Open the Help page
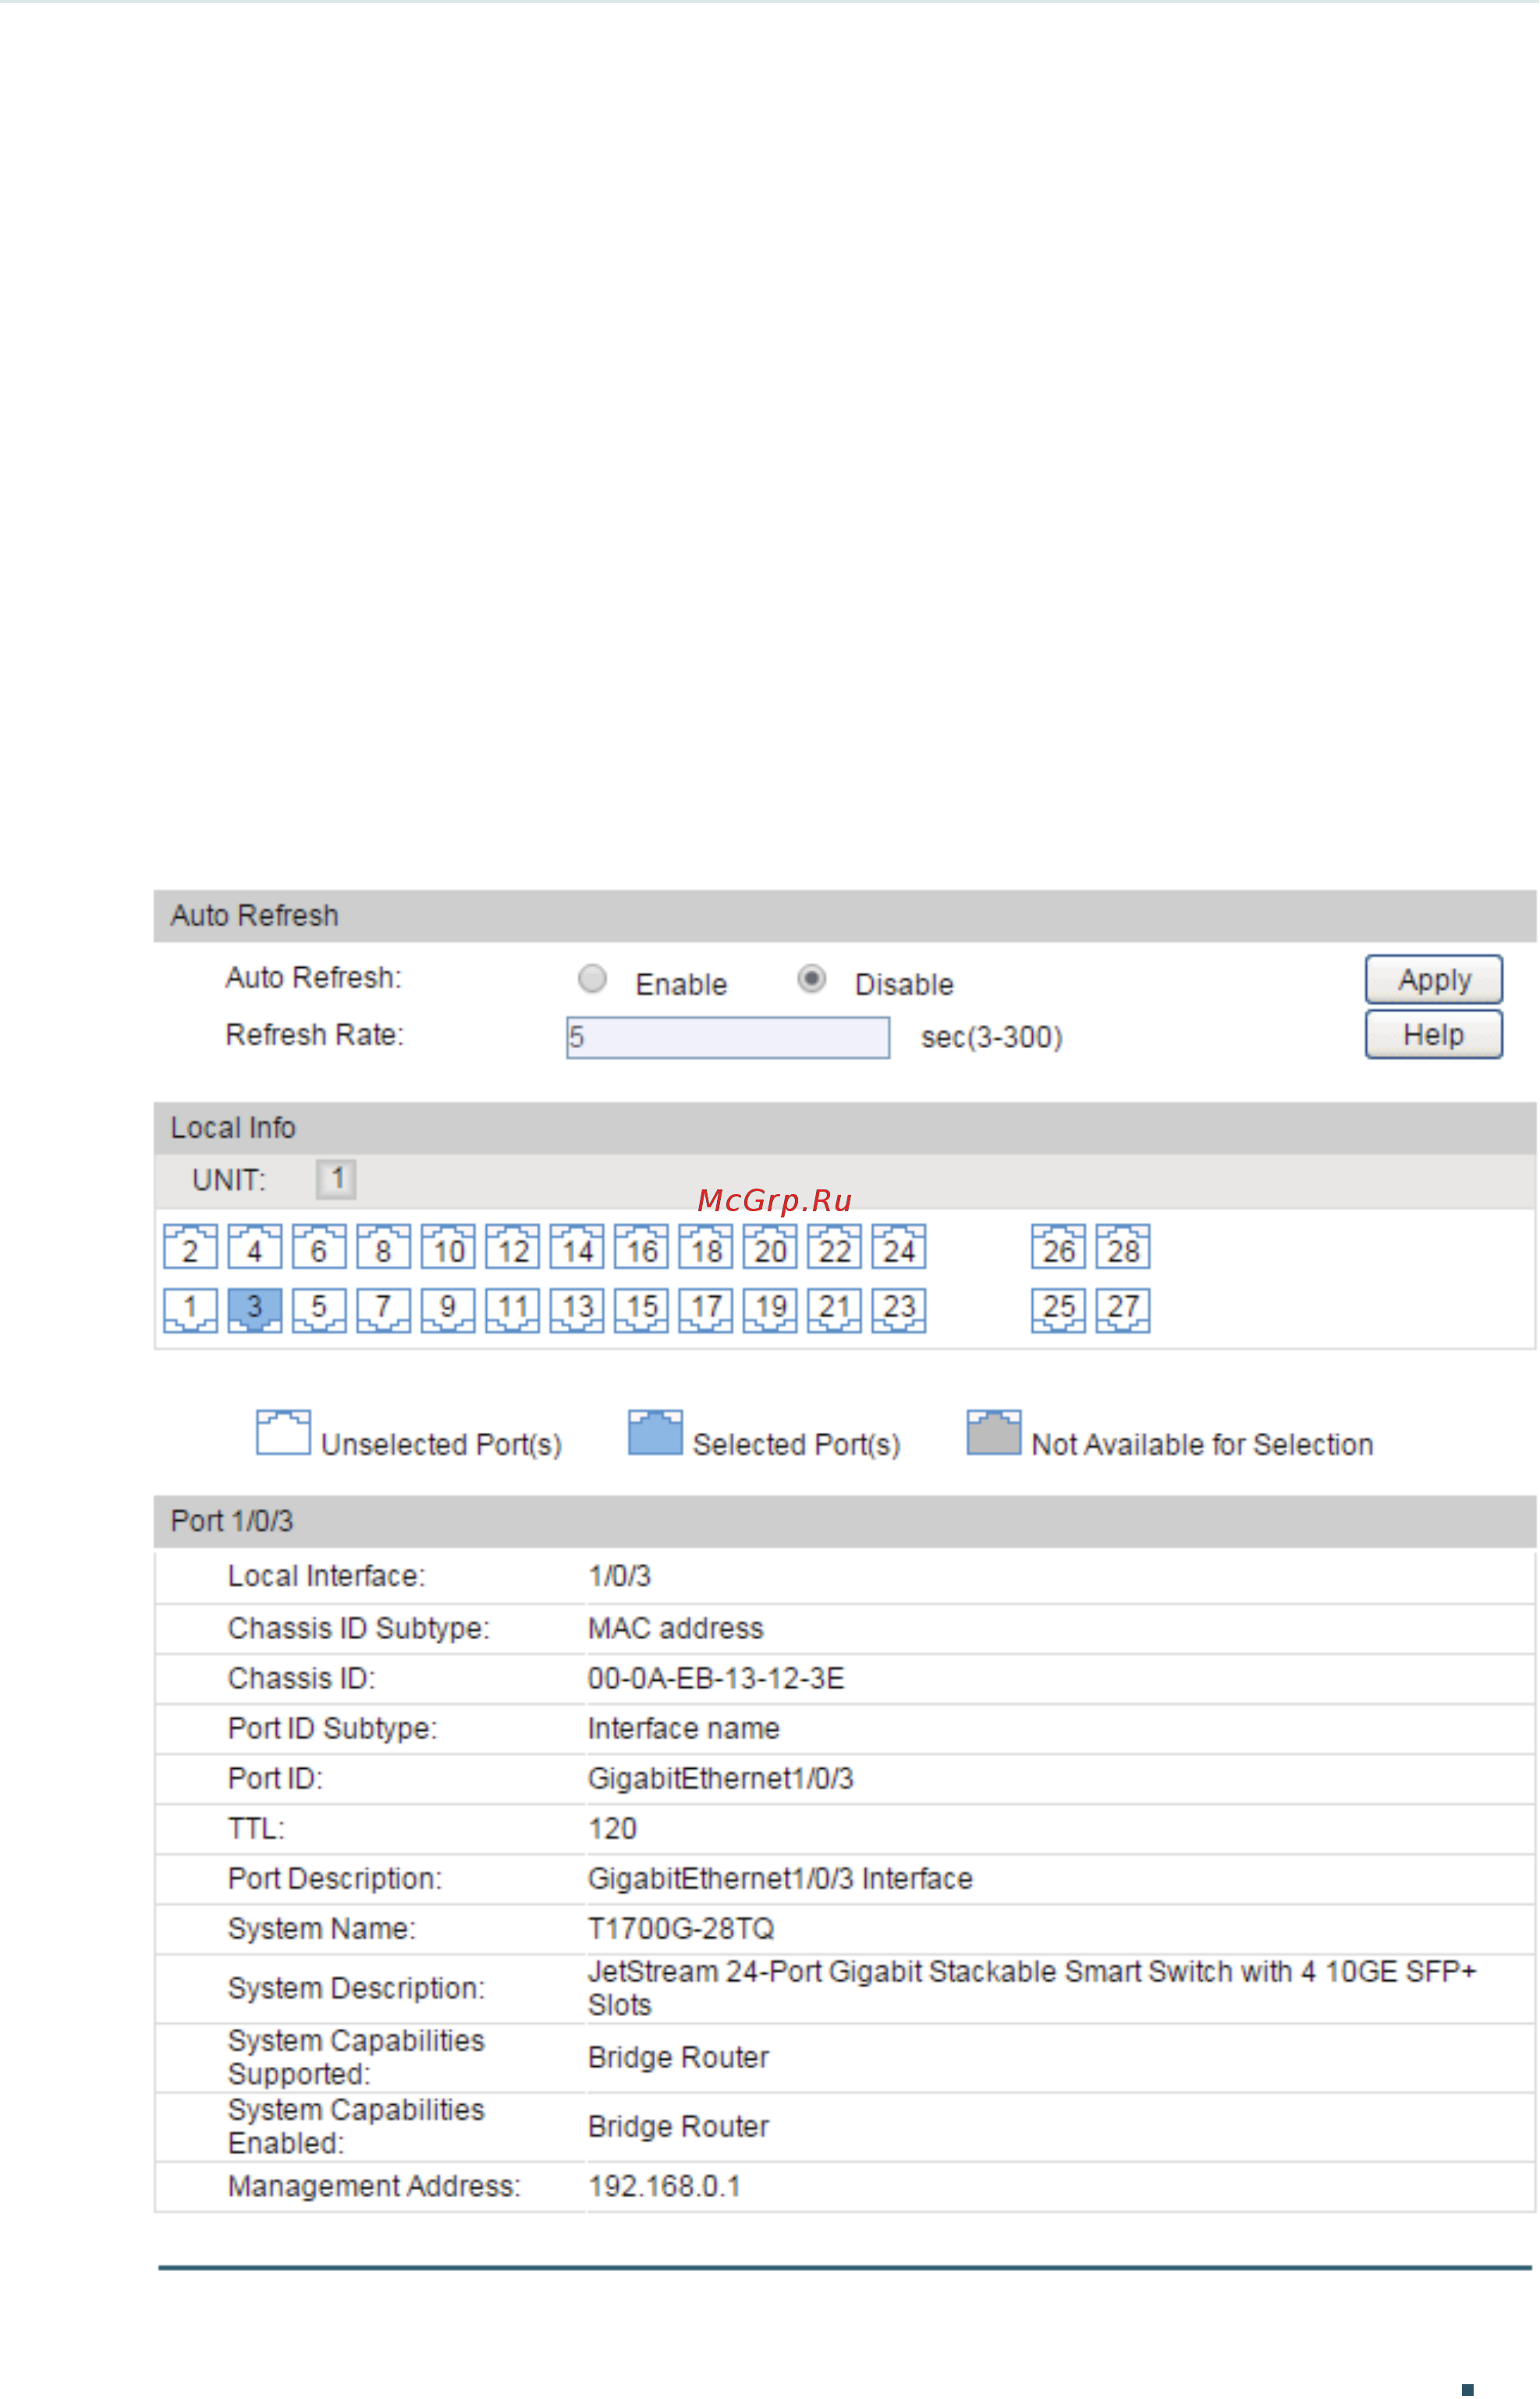The height and width of the screenshot is (2399, 1540). [x=1434, y=1035]
